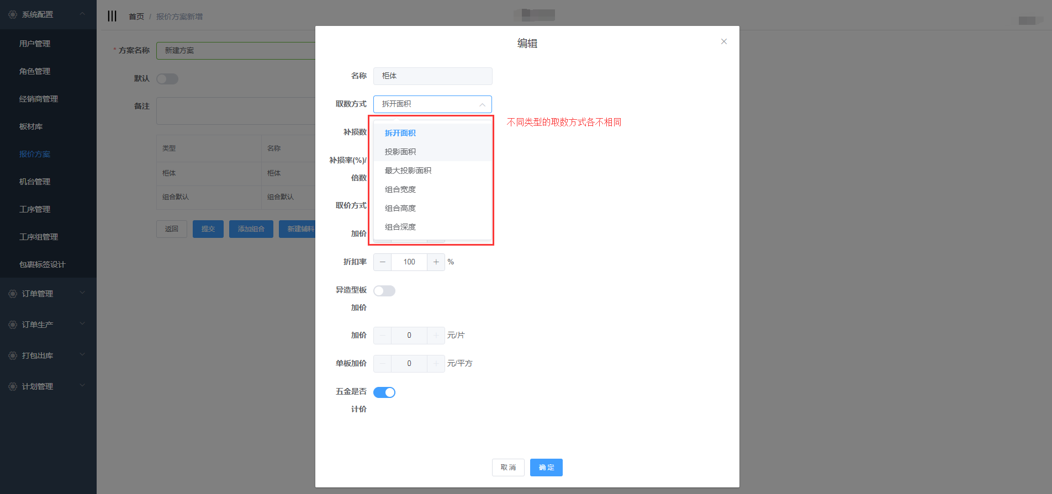The width and height of the screenshot is (1052, 494).
Task: Click the minus icon for 折扣率
Action: [383, 262]
